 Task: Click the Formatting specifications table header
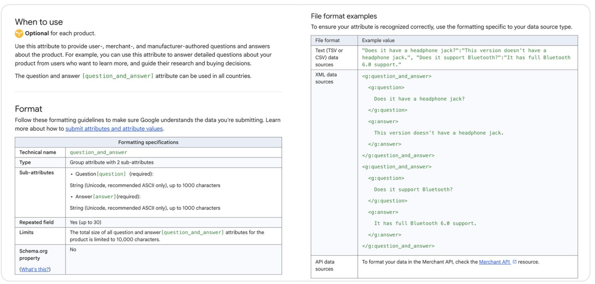click(x=148, y=142)
